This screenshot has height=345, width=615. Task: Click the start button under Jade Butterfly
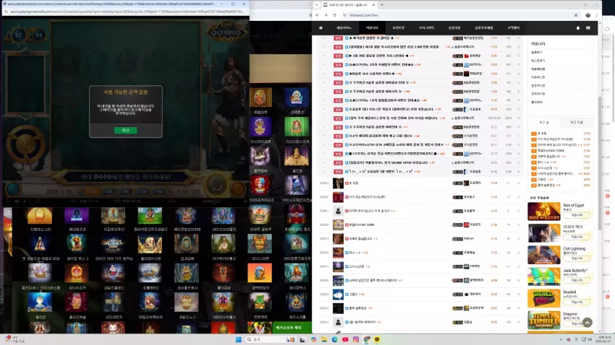click(577, 281)
